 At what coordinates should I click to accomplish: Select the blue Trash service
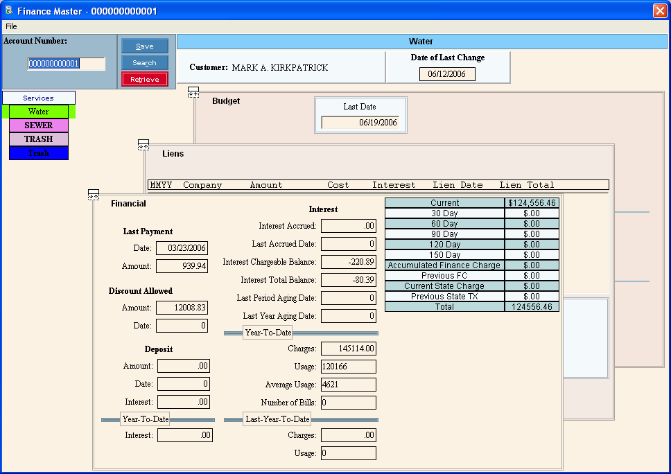click(39, 152)
